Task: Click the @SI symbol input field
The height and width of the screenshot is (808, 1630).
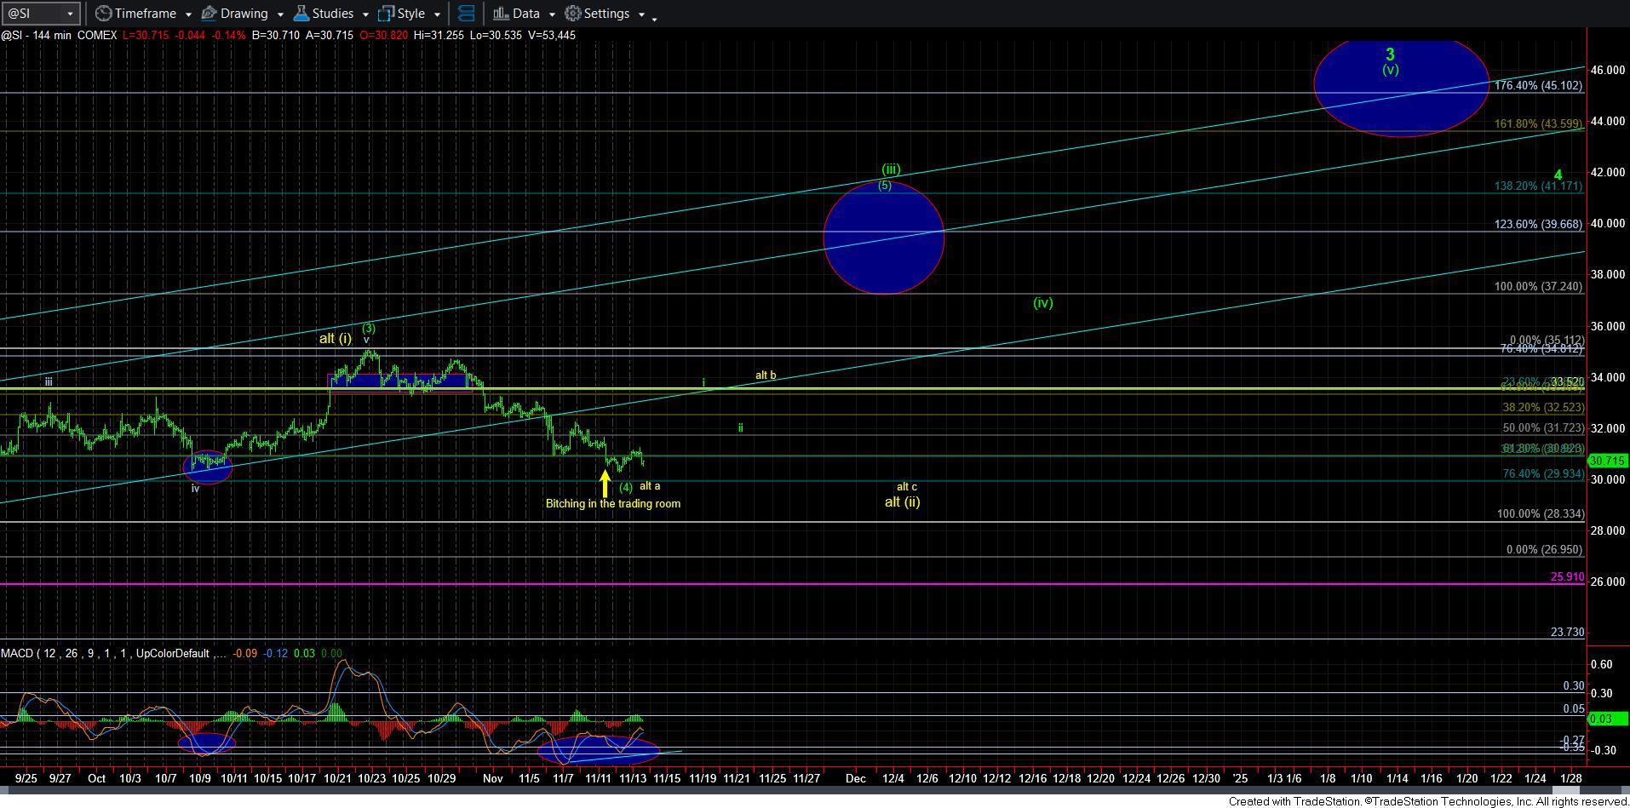Action: tap(32, 14)
